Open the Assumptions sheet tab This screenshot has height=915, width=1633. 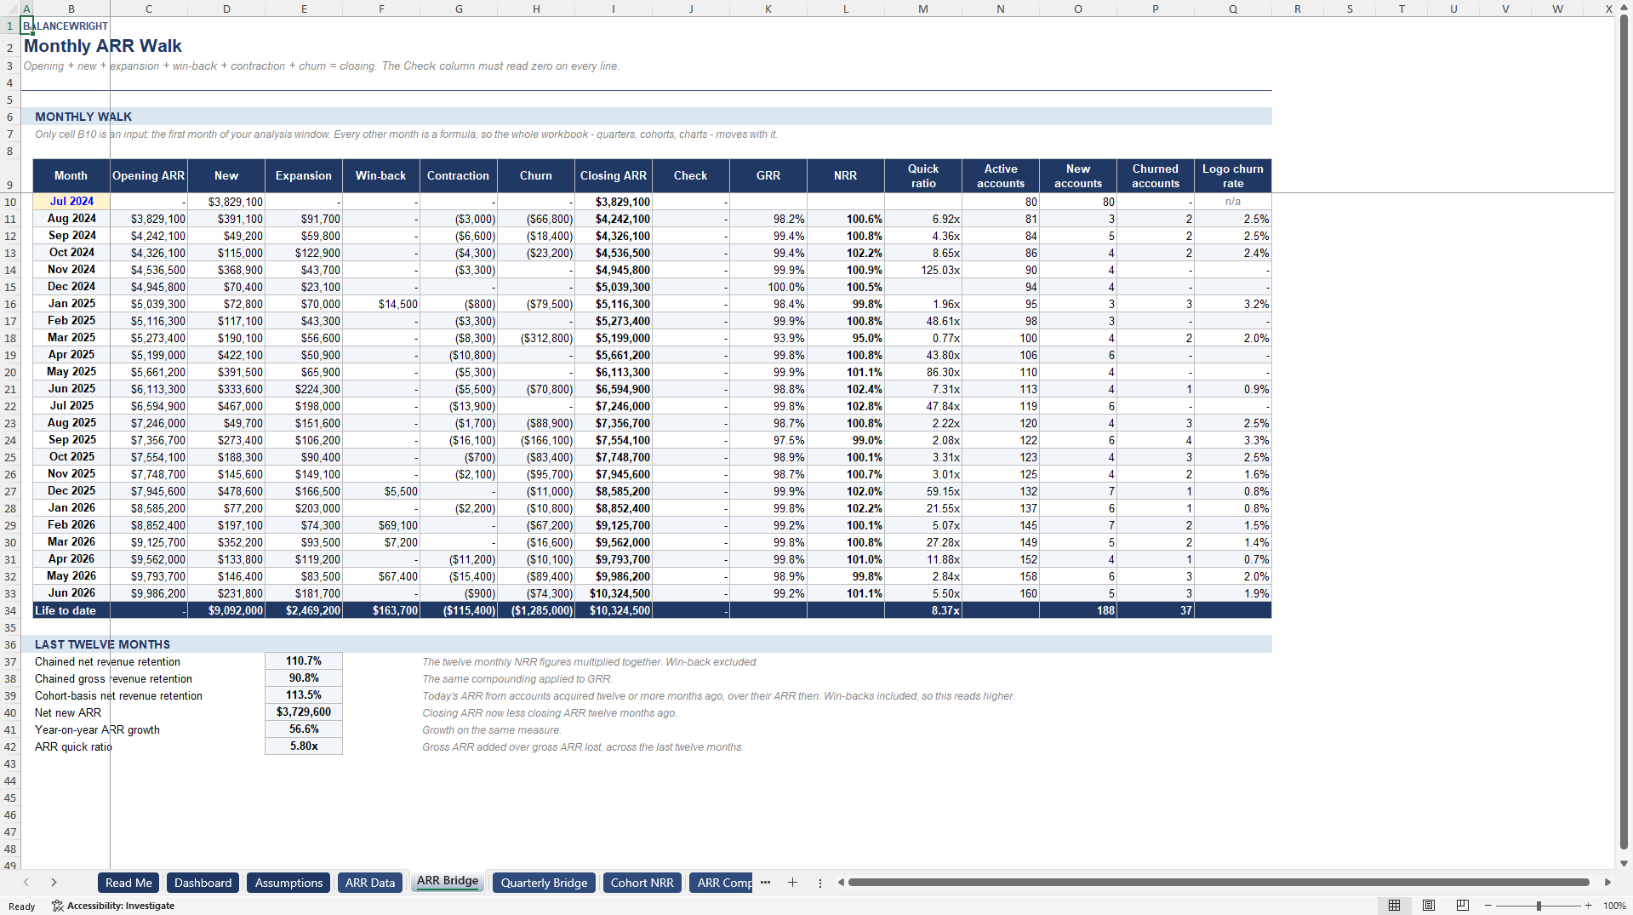click(x=288, y=883)
